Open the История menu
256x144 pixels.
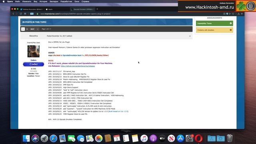pyautogui.click(x=43, y=2)
